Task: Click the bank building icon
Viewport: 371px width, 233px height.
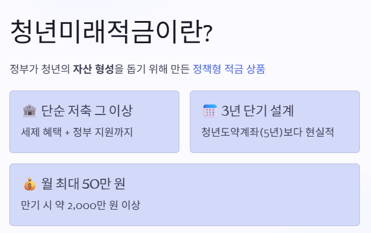Action: (30, 111)
